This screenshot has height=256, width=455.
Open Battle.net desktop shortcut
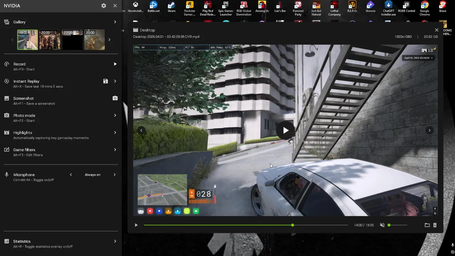[154, 7]
